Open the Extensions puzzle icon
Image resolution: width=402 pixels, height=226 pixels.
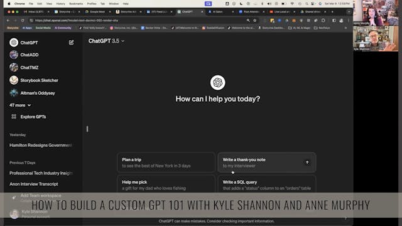point(323,21)
